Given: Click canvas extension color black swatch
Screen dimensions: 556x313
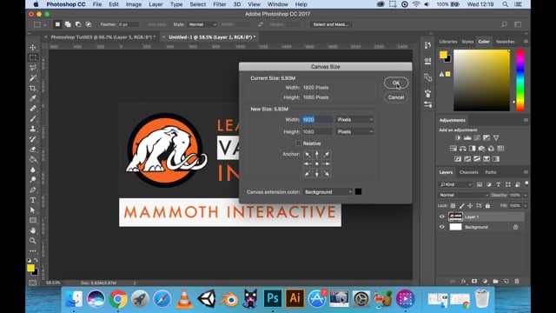Looking at the screenshot, I should (x=358, y=191).
